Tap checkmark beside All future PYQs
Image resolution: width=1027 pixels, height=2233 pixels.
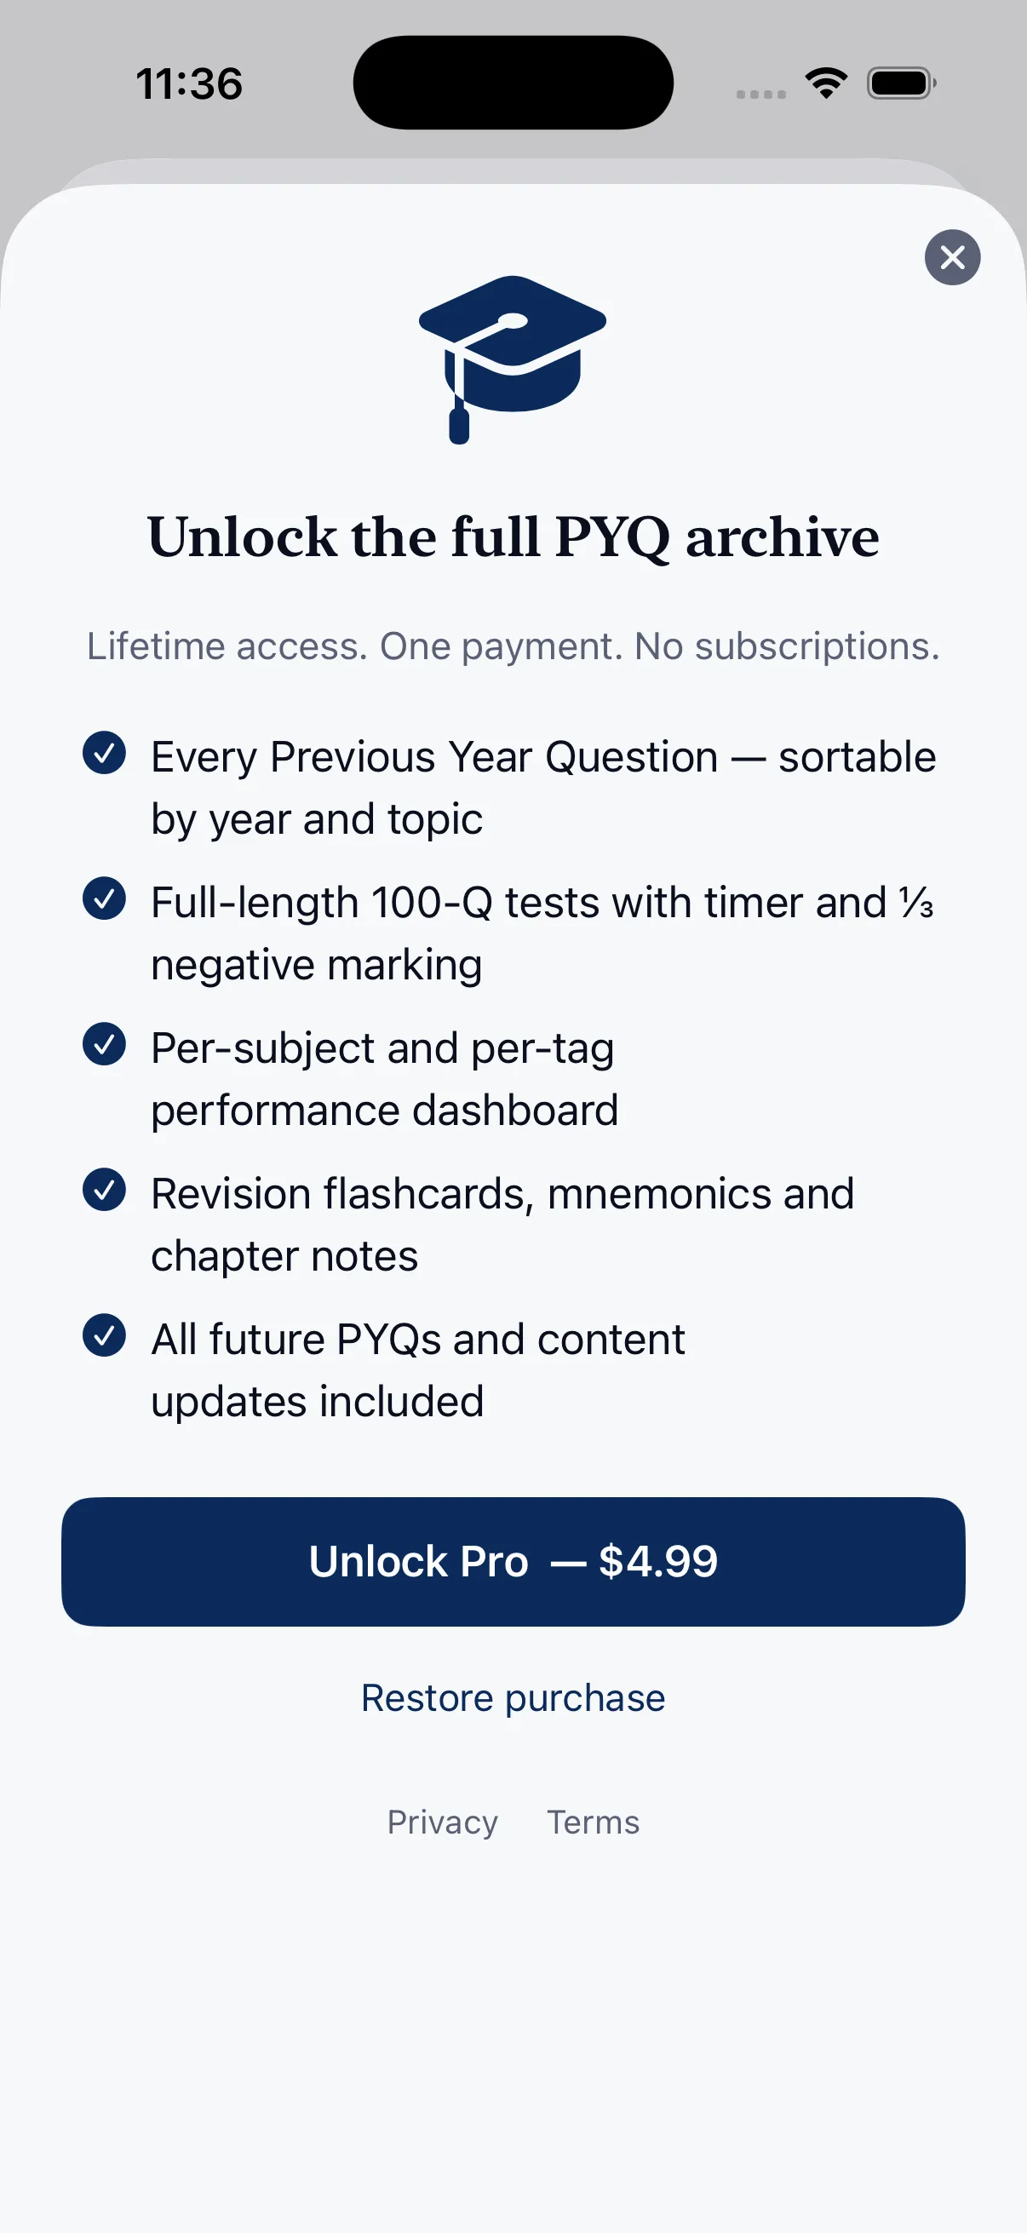coord(104,1335)
